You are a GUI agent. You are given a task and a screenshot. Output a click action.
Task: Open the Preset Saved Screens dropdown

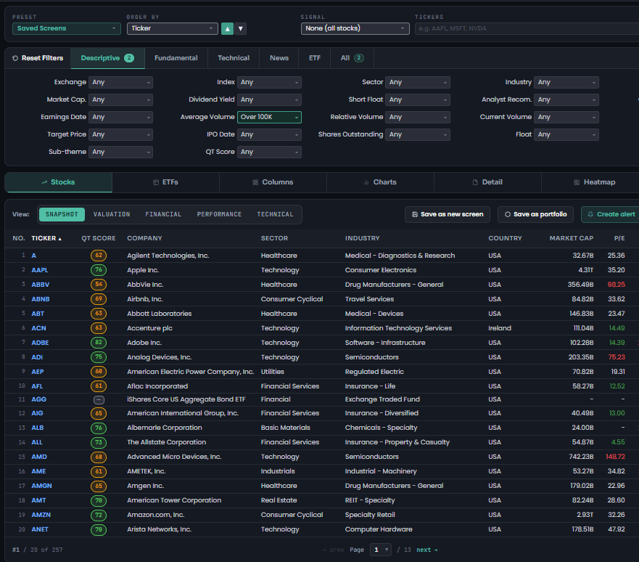pos(67,28)
